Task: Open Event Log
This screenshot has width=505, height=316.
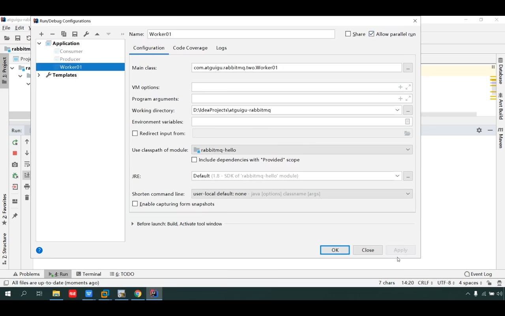Action: point(478,274)
